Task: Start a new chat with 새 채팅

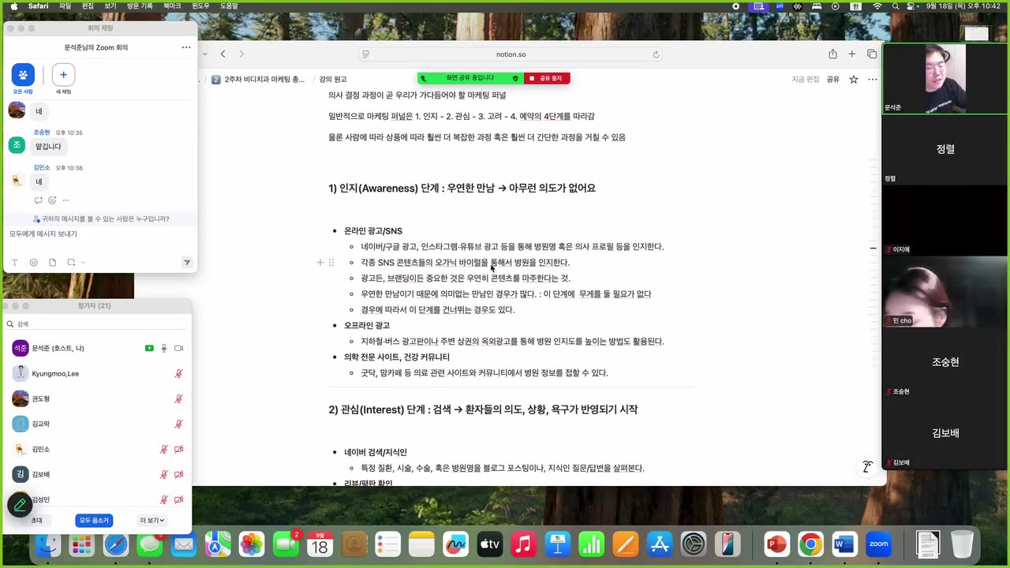Action: (63, 79)
